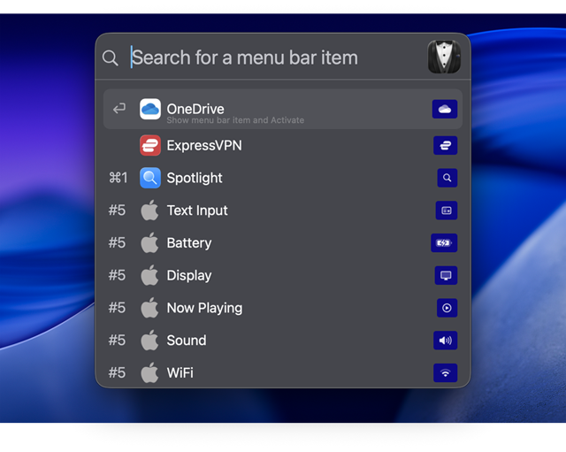
Task: Select the Now Playing row
Action: (x=283, y=308)
